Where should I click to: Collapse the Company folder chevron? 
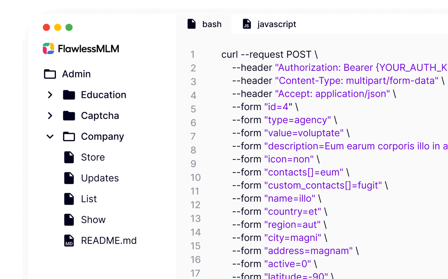pyautogui.click(x=50, y=137)
